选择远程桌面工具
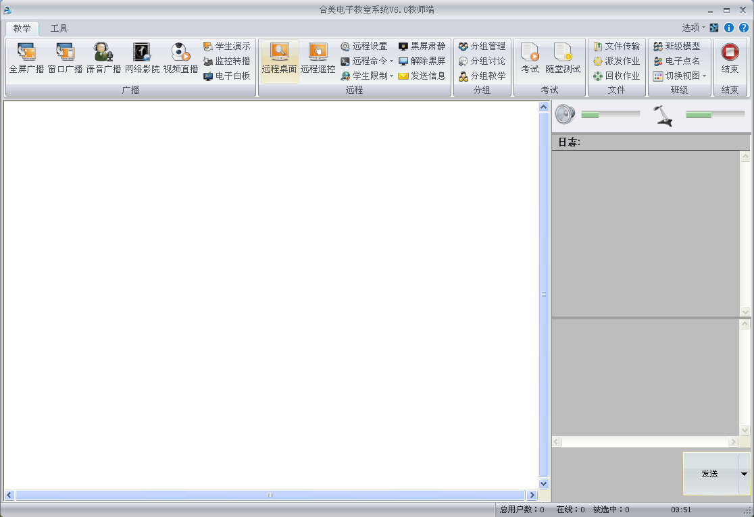 pyautogui.click(x=278, y=59)
